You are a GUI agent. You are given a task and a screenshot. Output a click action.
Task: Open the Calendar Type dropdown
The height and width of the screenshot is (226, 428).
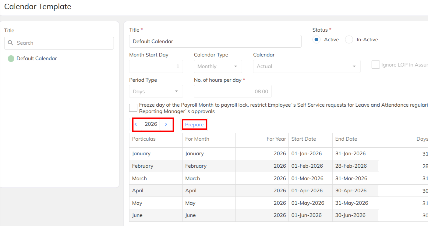point(218,66)
